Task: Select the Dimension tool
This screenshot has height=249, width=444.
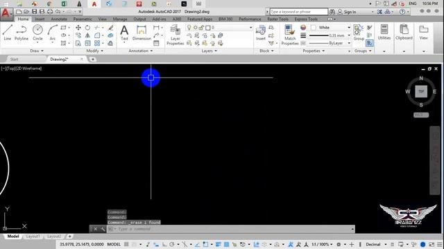Action: coord(142,33)
